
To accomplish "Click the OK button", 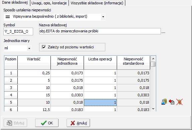I will [47, 123].
